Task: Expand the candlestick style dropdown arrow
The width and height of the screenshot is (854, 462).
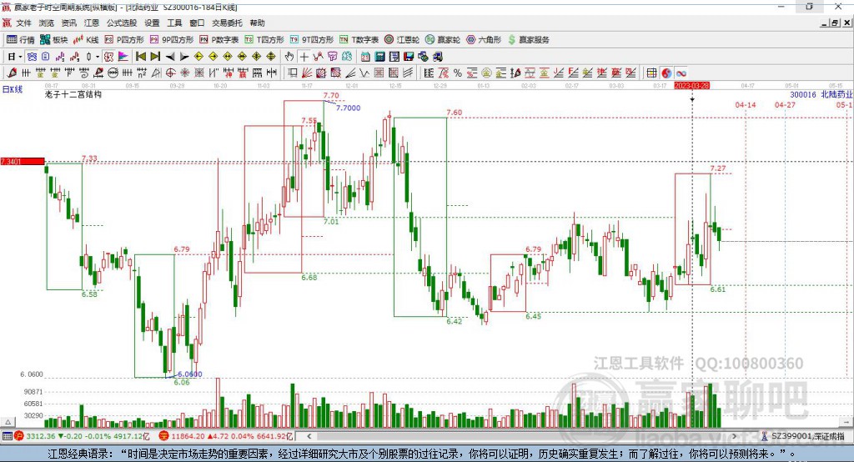Action: [x=97, y=57]
